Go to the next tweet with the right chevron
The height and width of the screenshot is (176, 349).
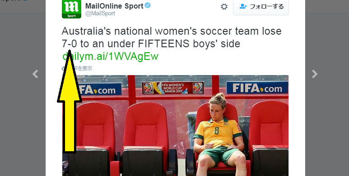pyautogui.click(x=314, y=74)
